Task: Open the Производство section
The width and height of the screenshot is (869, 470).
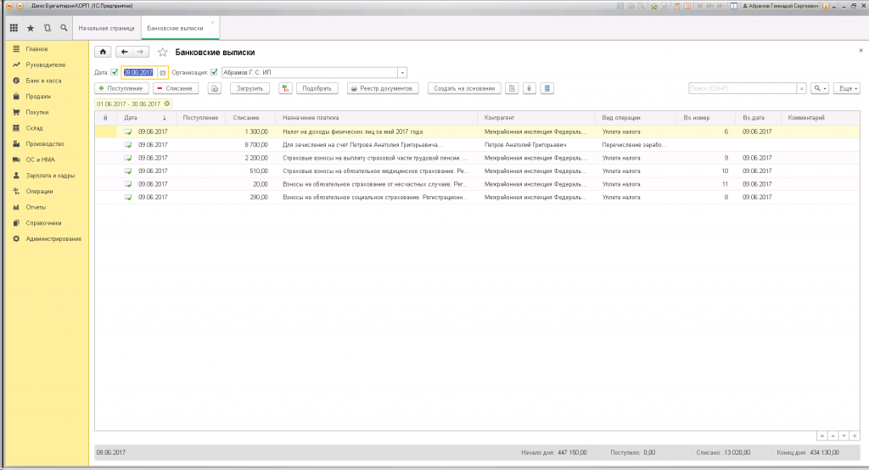Action: coord(45,143)
